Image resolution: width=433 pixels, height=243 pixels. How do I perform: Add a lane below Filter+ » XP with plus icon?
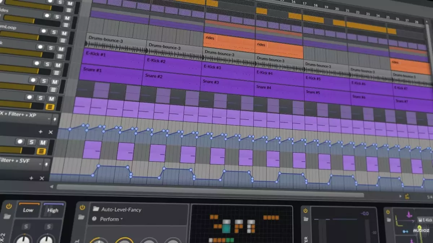(x=40, y=132)
